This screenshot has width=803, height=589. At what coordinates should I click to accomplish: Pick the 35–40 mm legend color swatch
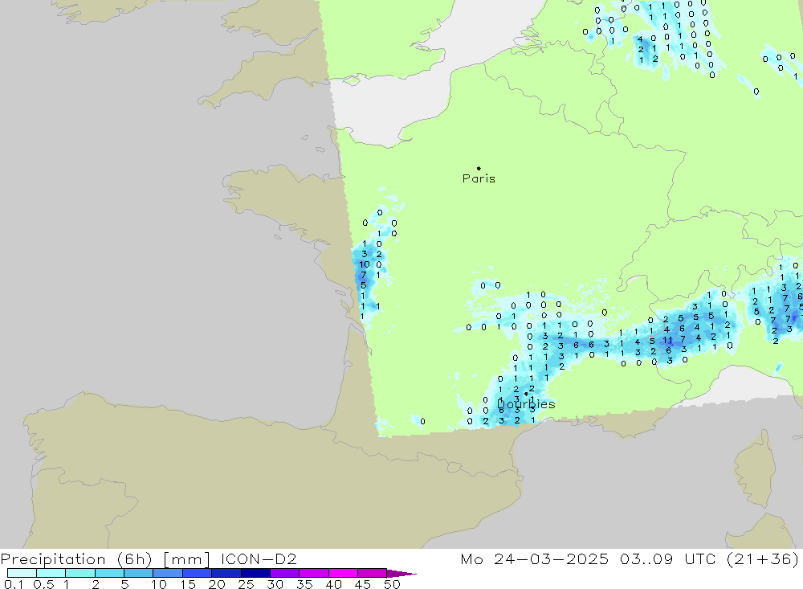(x=313, y=573)
